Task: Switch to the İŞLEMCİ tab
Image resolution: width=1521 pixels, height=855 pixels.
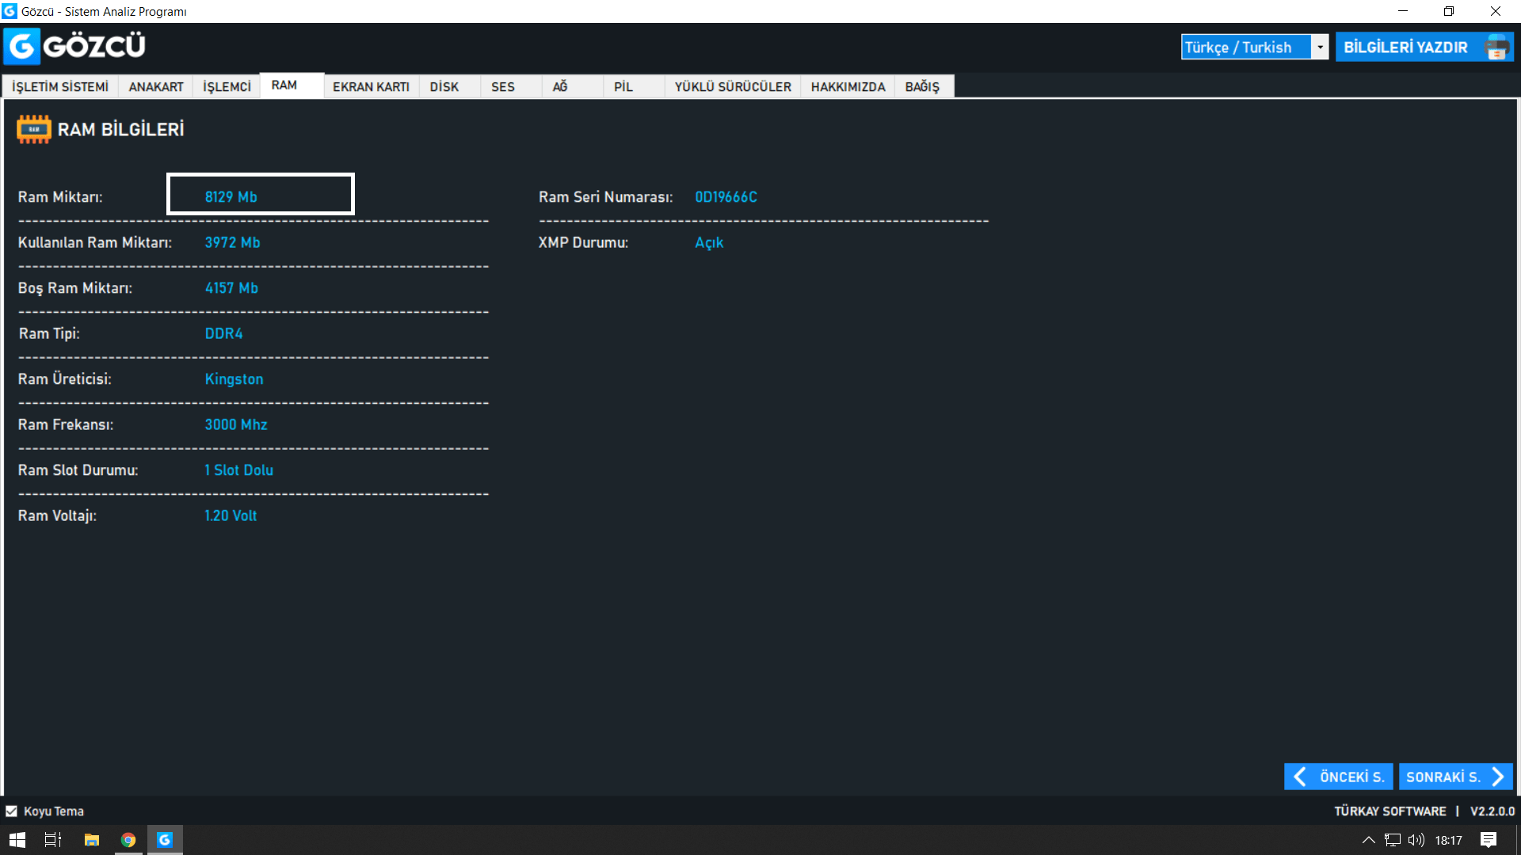Action: coord(227,86)
